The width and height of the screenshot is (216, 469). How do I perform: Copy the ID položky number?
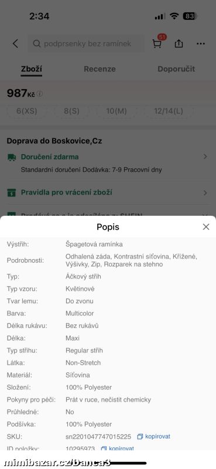coord(118,448)
